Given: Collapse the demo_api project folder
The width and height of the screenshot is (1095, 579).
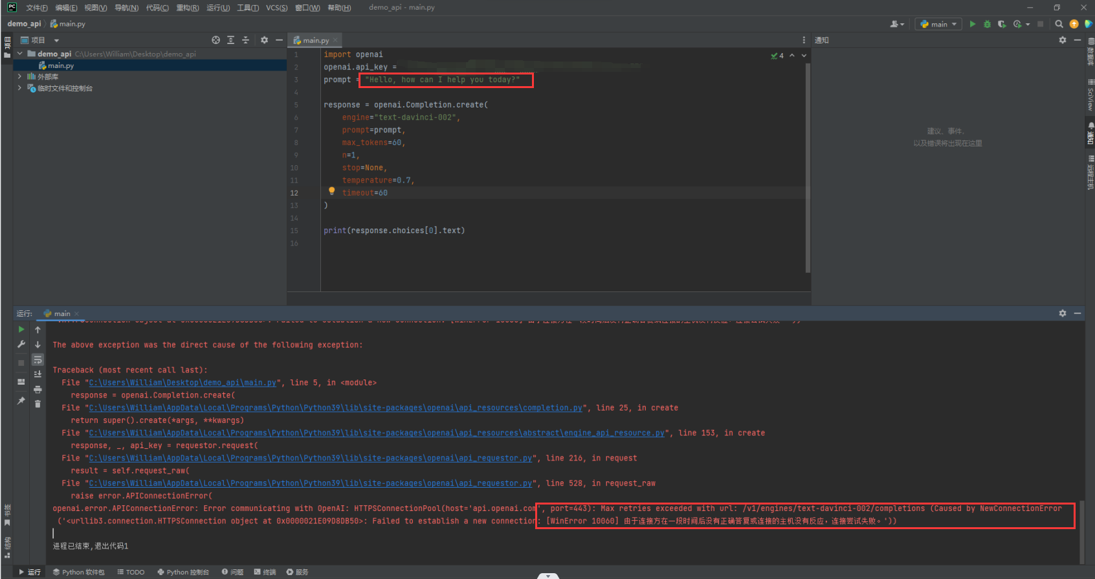Looking at the screenshot, I should click(x=19, y=54).
